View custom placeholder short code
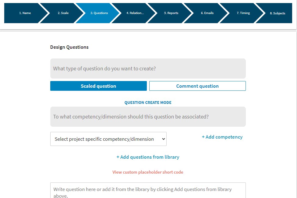 point(148,172)
